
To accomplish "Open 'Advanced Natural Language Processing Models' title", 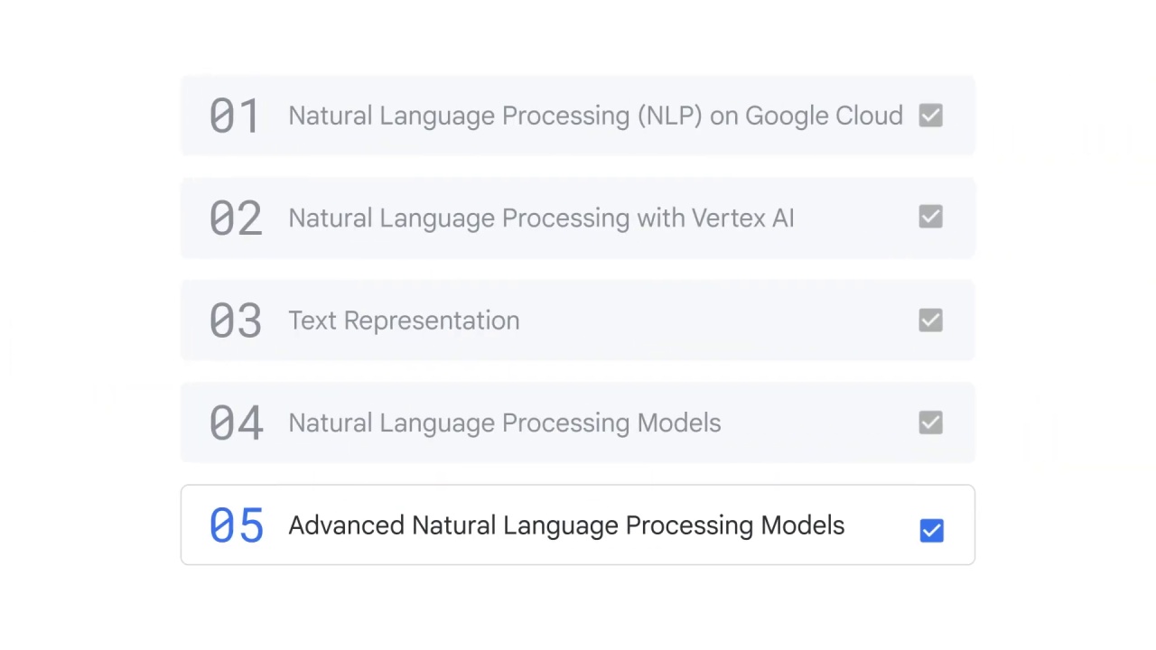I will pos(566,525).
